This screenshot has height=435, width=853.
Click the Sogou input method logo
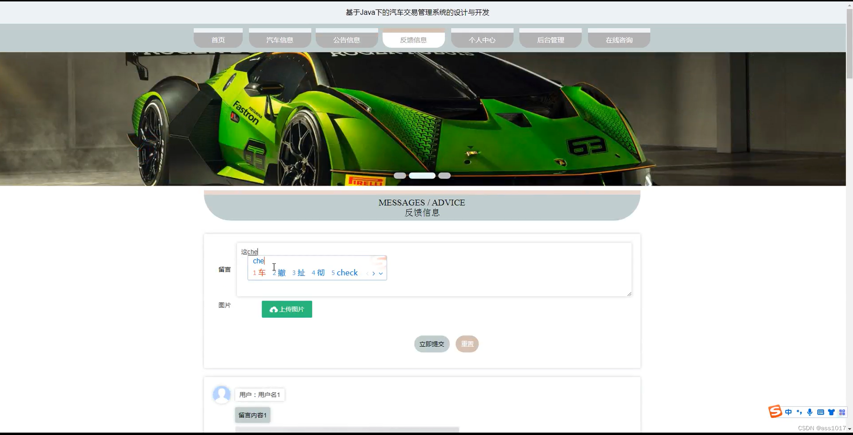click(x=775, y=412)
